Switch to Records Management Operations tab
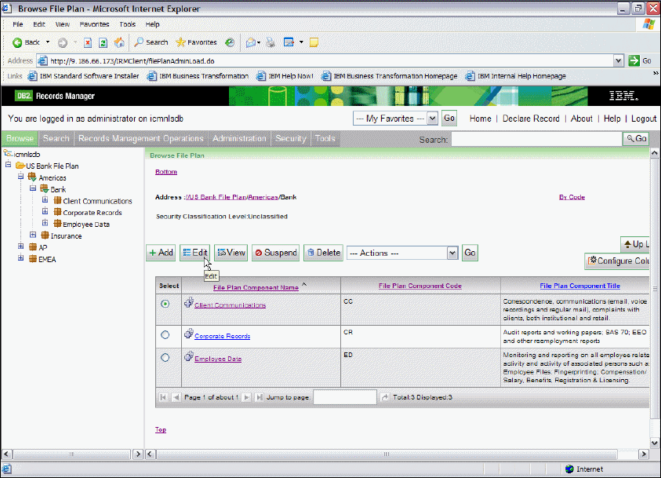This screenshot has width=661, height=478. [x=141, y=138]
